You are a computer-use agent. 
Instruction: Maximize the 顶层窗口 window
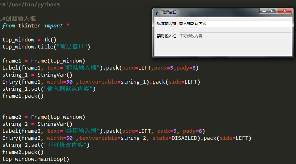pyautogui.click(x=273, y=11)
